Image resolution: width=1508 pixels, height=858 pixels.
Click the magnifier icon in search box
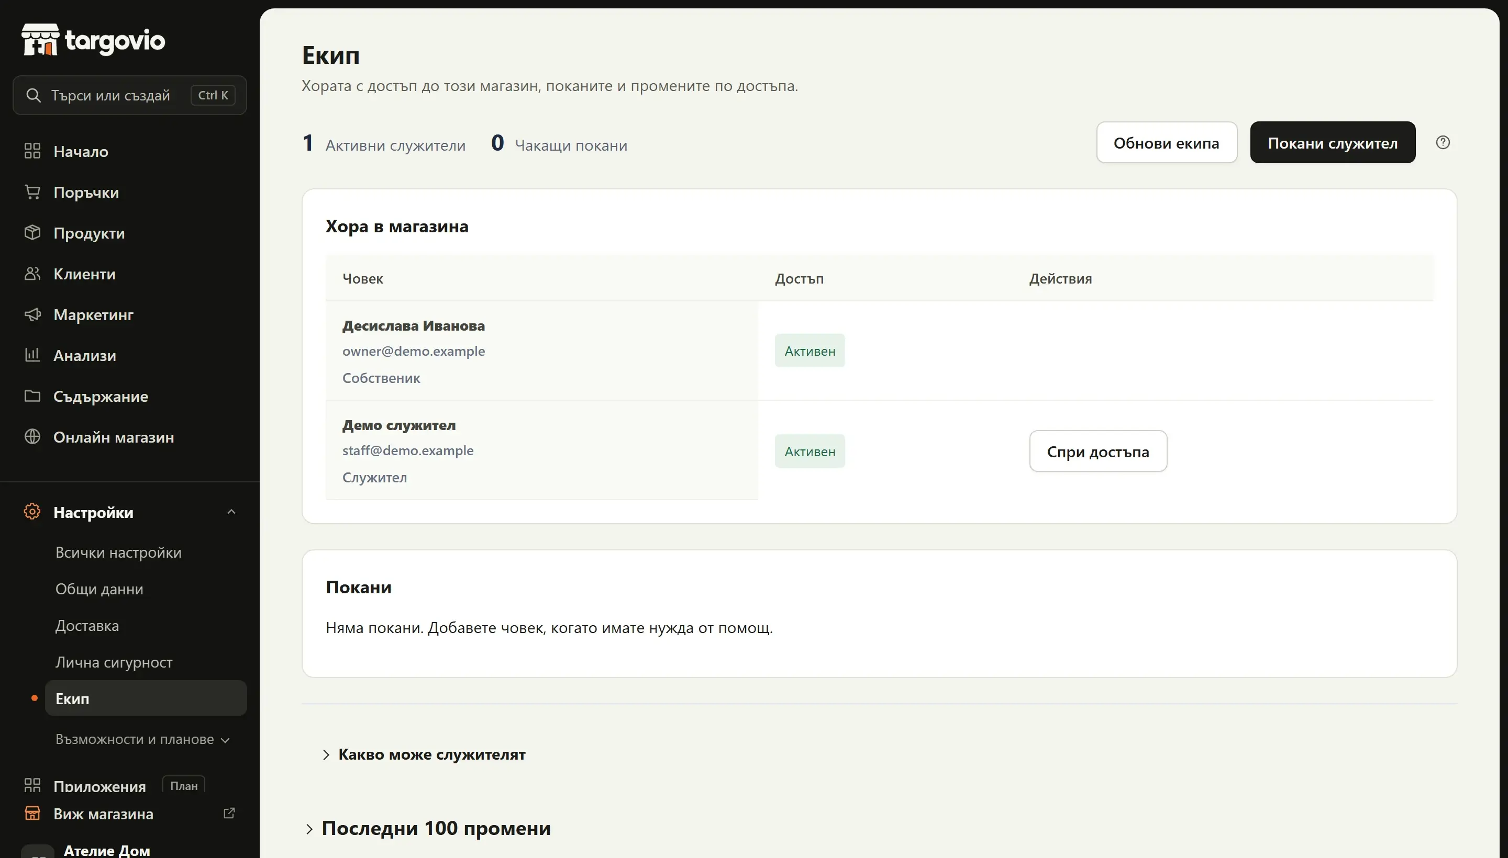click(x=34, y=95)
